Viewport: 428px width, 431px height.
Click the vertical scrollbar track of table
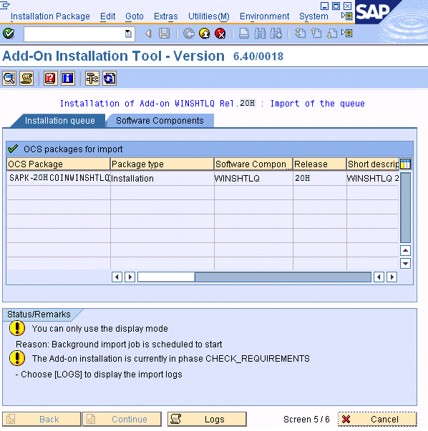coord(405,207)
